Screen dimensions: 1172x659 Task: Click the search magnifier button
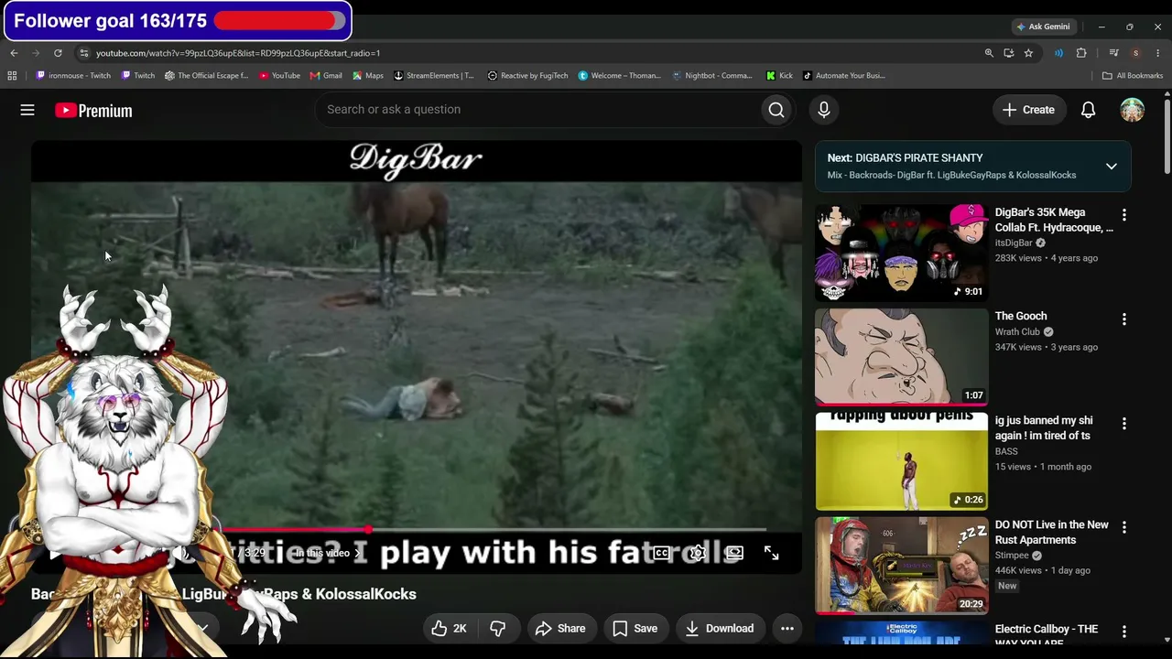(776, 110)
